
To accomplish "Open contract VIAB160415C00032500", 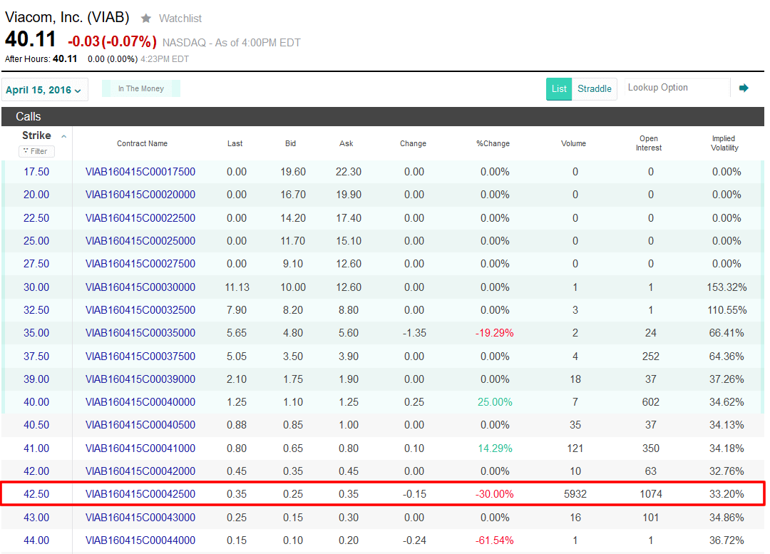I will pyautogui.click(x=140, y=310).
